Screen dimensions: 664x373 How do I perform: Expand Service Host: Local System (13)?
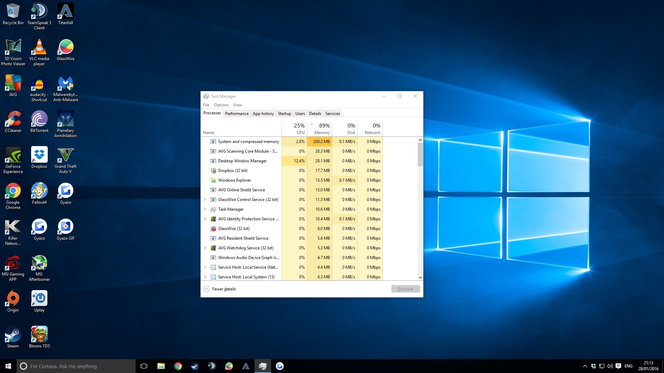[x=205, y=277]
